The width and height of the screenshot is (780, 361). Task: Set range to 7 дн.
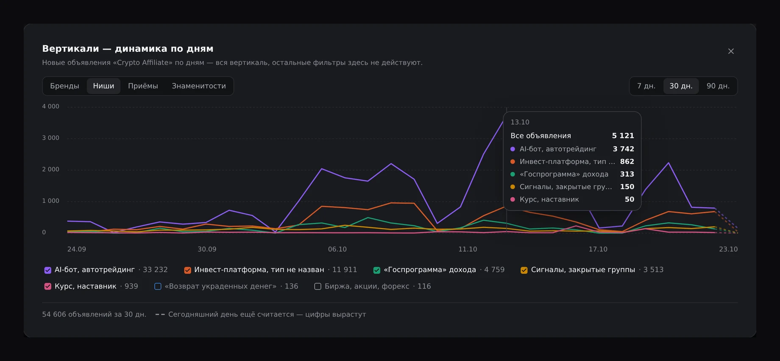(646, 86)
